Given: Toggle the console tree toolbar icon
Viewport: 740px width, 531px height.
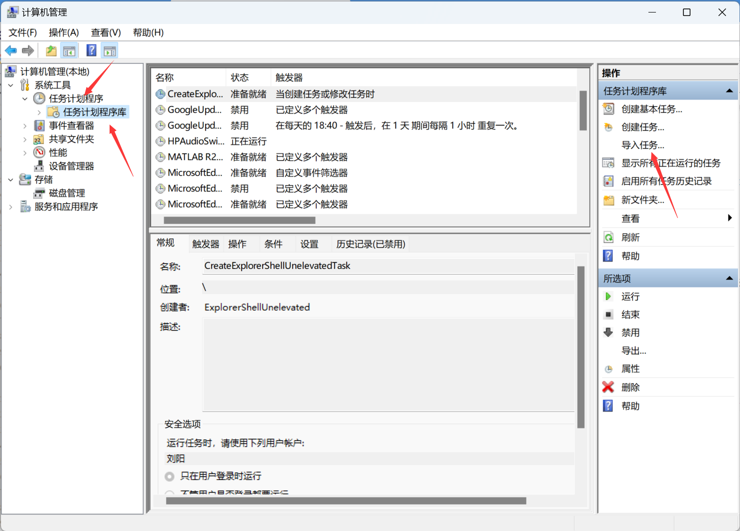Looking at the screenshot, I should 69,50.
